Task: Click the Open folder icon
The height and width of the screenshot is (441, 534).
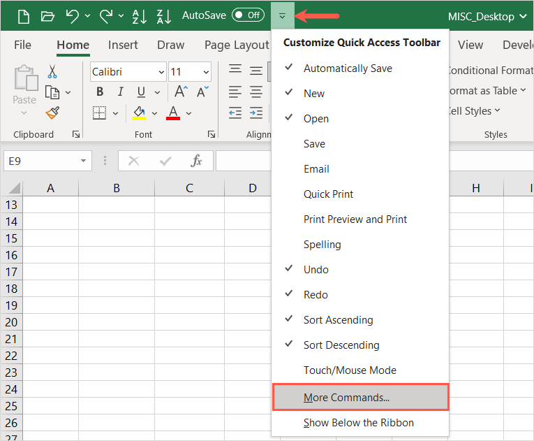Action: (47, 15)
